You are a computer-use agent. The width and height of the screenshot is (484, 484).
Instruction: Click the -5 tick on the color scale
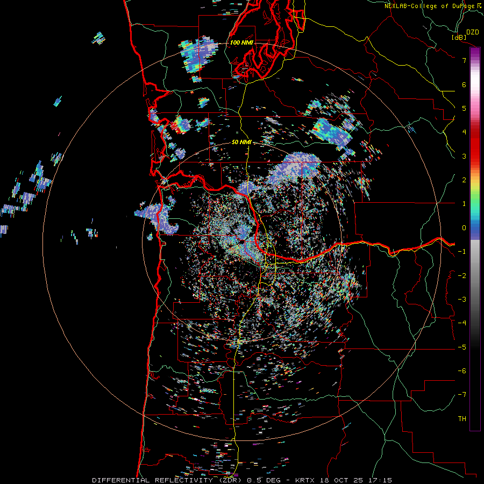tap(462, 347)
